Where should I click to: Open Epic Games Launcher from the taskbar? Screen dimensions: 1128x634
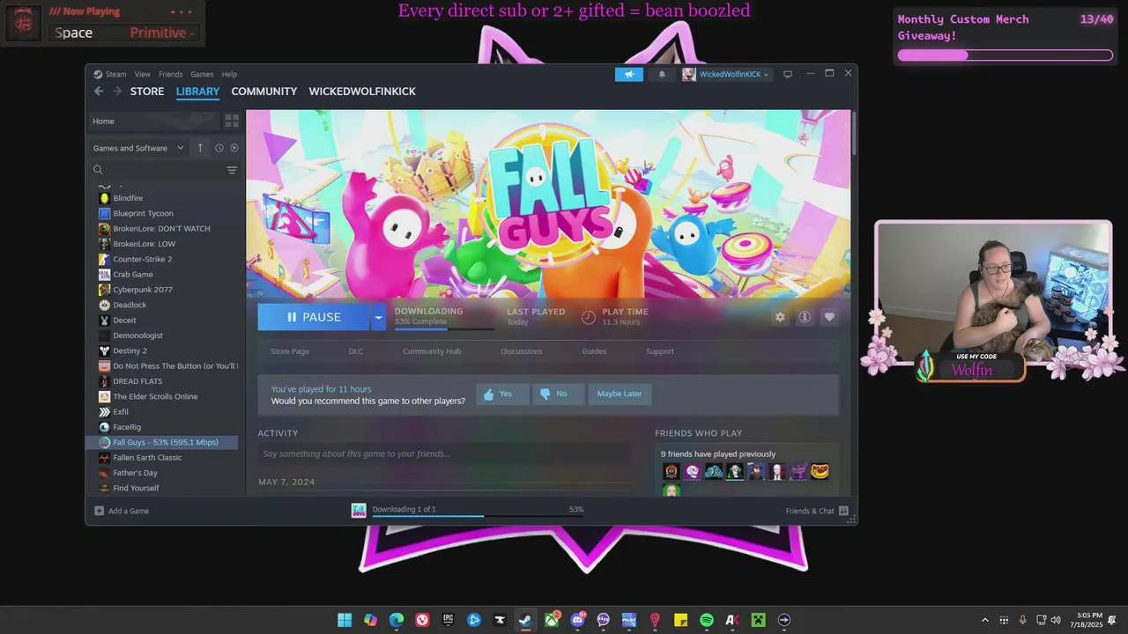click(448, 620)
